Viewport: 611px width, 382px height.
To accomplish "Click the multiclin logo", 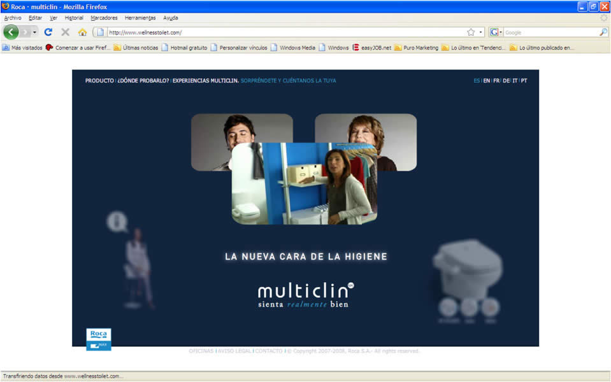I will pos(305,295).
